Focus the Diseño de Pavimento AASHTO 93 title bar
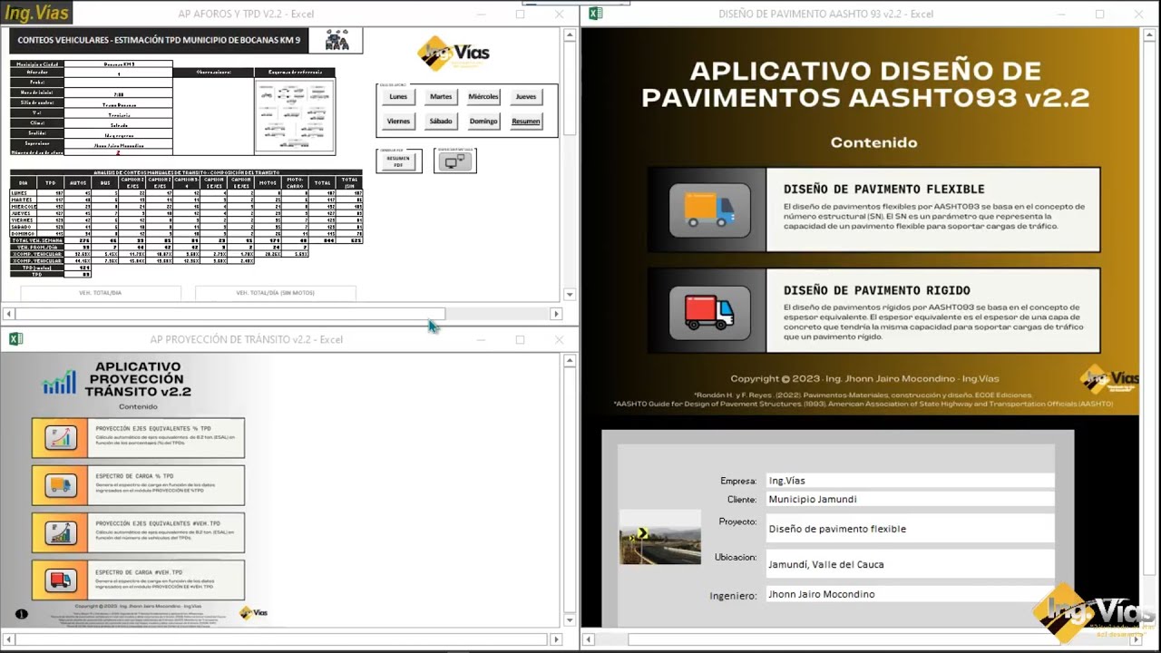The width and height of the screenshot is (1161, 653). pyautogui.click(x=826, y=14)
